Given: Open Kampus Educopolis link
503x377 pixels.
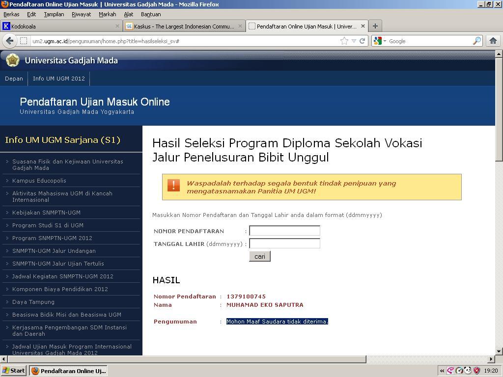Looking at the screenshot, I should pyautogui.click(x=39, y=181).
